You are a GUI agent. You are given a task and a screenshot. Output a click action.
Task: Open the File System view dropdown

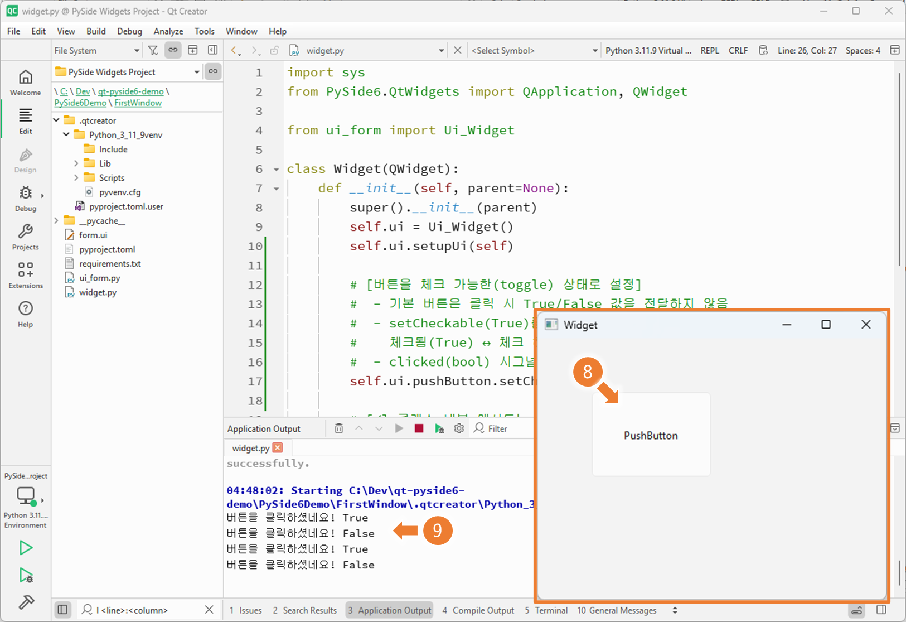[x=96, y=50]
